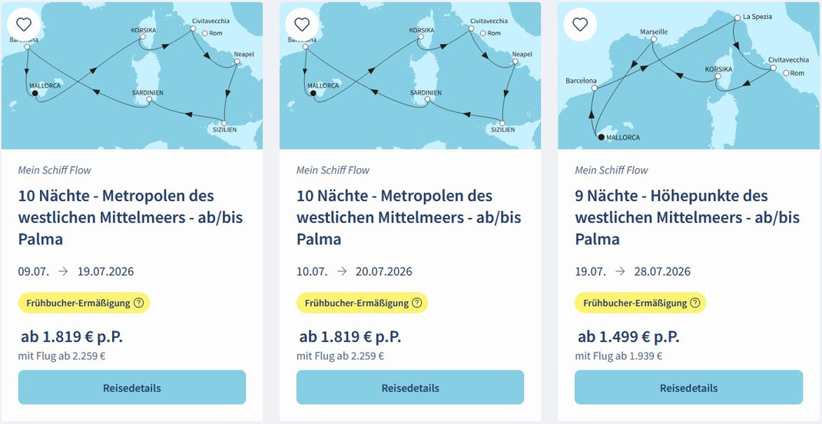Click the ab 1.499 € p.P. price
This screenshot has height=424, width=822.
point(628,336)
